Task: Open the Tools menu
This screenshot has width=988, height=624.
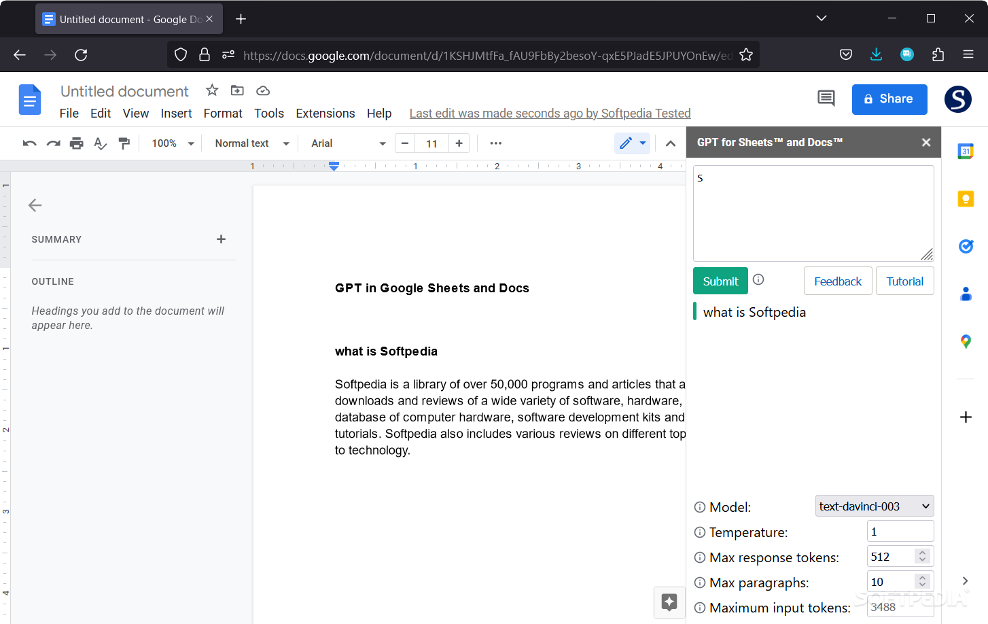Action: click(x=269, y=114)
